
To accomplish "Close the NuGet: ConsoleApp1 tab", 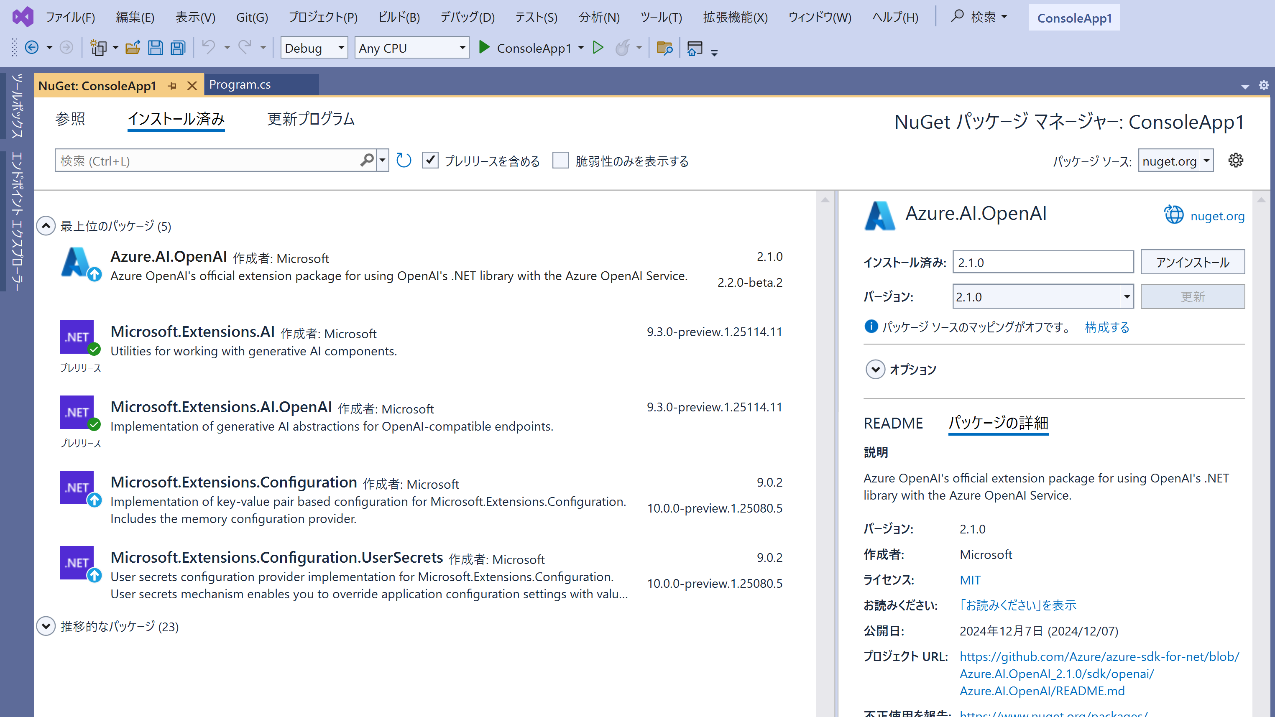I will pos(192,86).
